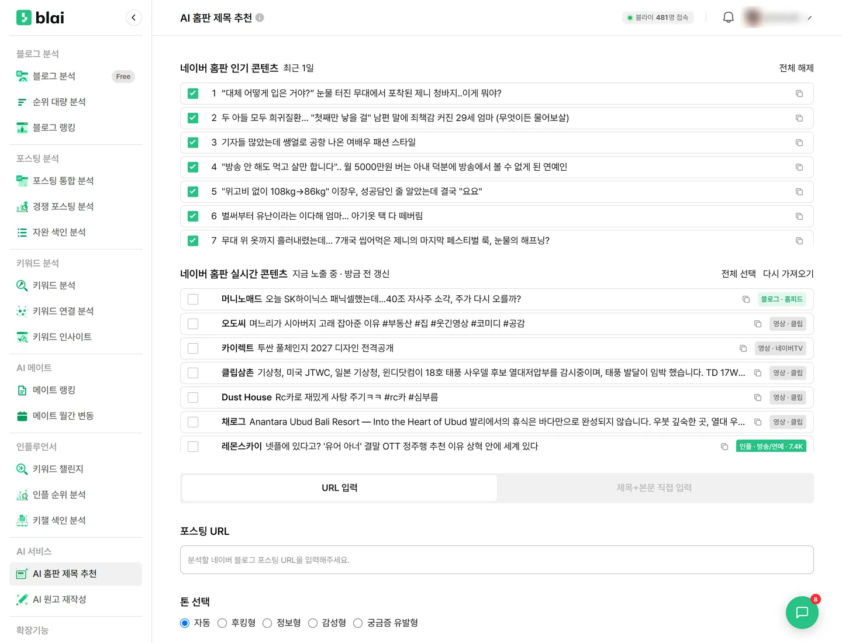Open 키워드 연결 분석 in the sidebar
The image size is (842, 643).
click(76, 311)
